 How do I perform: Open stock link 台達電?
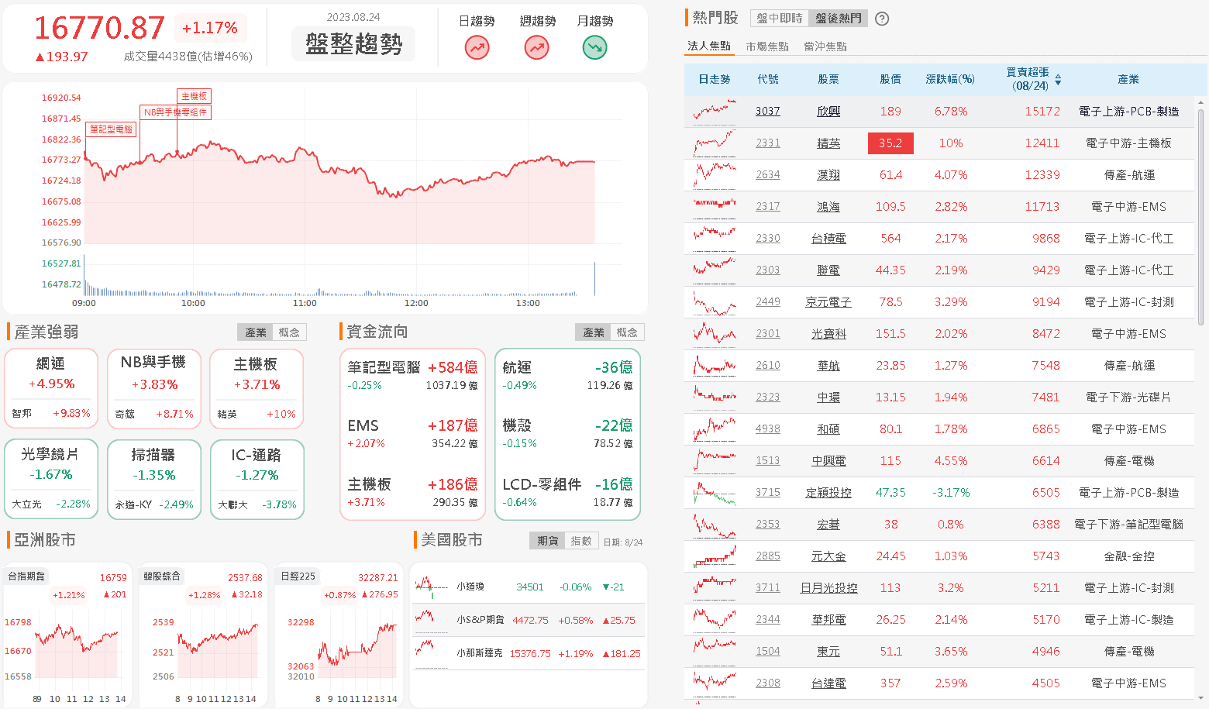pos(828,683)
